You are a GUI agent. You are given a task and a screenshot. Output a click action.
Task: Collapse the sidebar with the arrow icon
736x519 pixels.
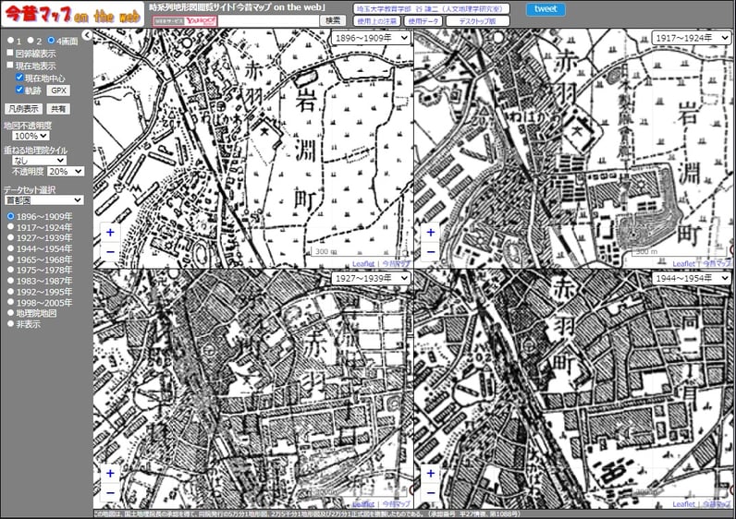click(86, 35)
